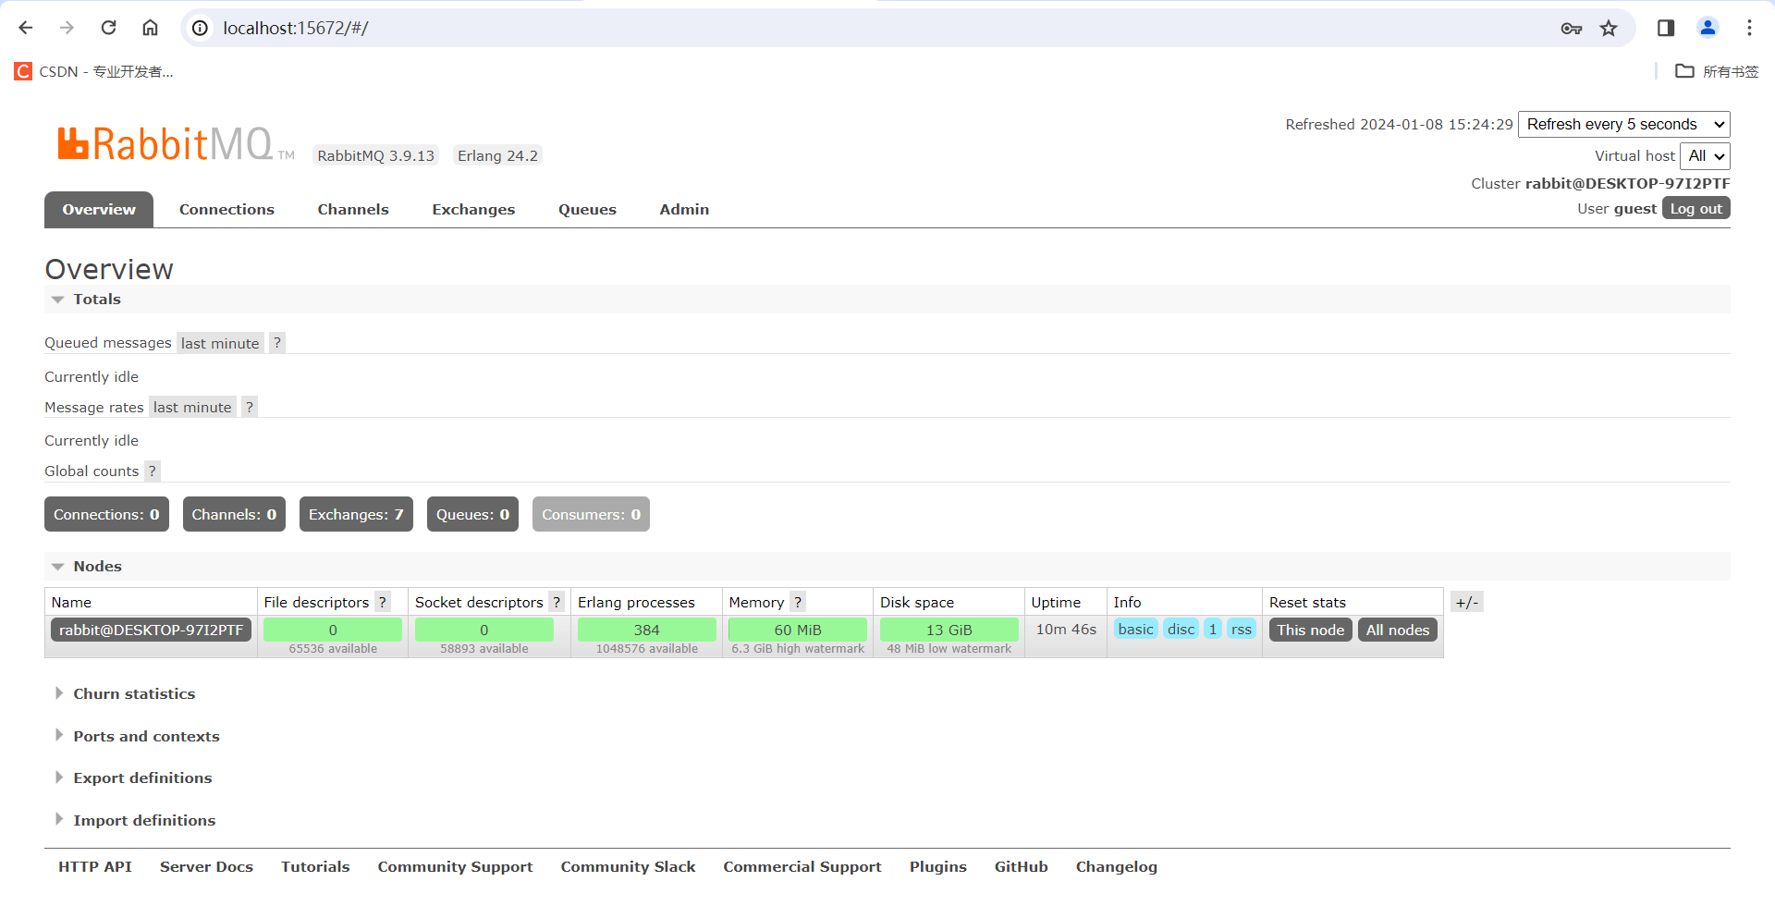Toggle browser side panel icon
The height and width of the screenshot is (906, 1775).
[x=1666, y=28]
